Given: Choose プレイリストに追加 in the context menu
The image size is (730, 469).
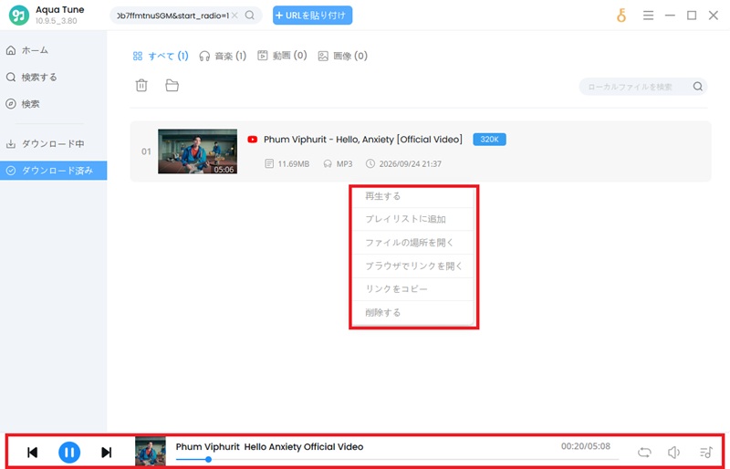Looking at the screenshot, I should tap(413, 219).
